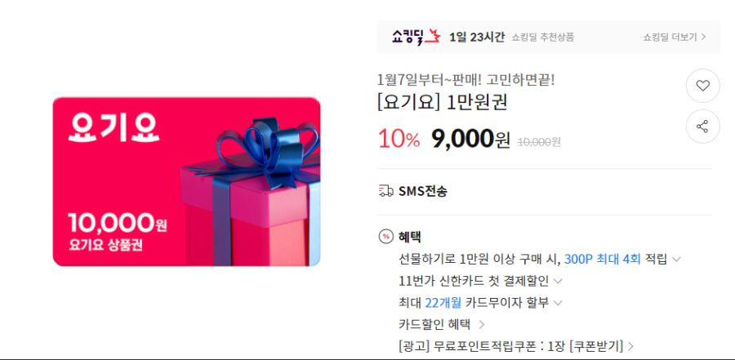Click the 1일 23시간 deal timer
Screen dimensions: 735x360
[x=477, y=37]
